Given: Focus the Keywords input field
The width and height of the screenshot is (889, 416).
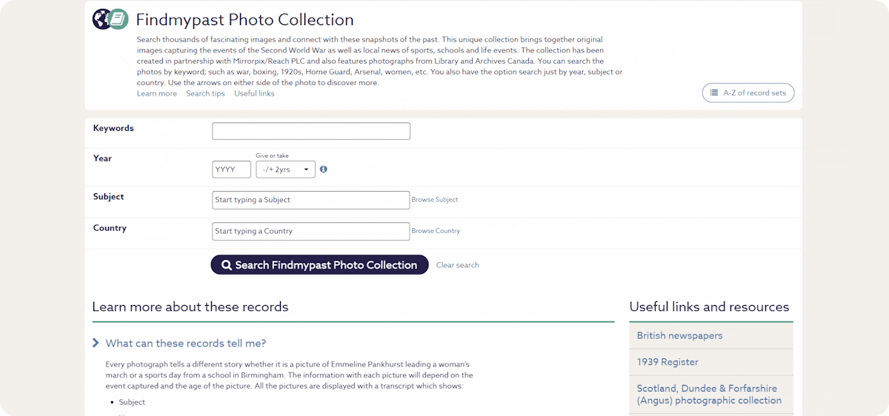Looking at the screenshot, I should click(x=310, y=131).
